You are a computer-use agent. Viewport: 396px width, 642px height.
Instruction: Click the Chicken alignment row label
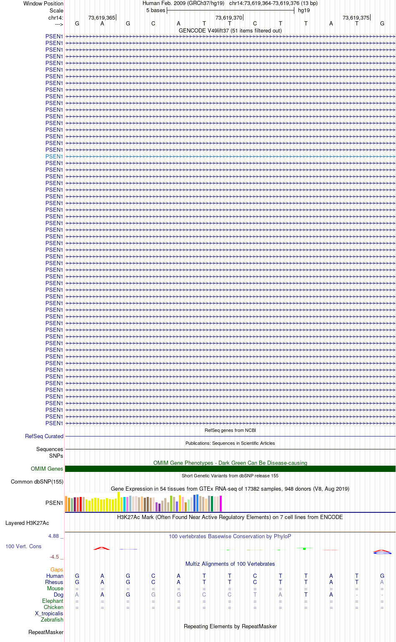[x=53, y=607]
